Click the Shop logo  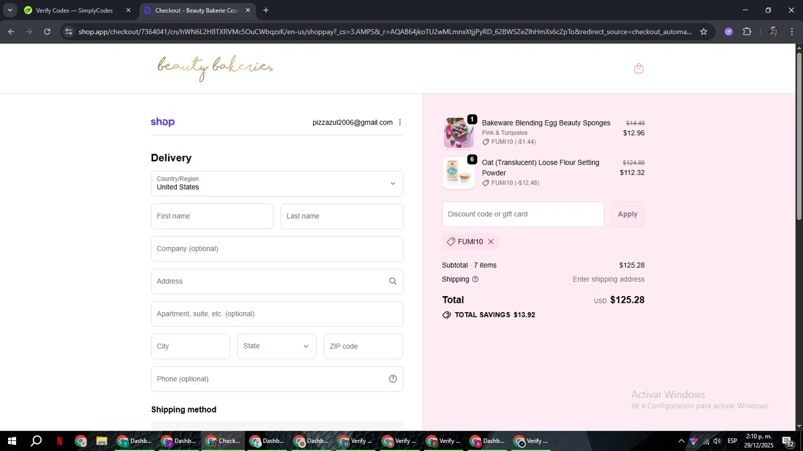[x=163, y=122]
